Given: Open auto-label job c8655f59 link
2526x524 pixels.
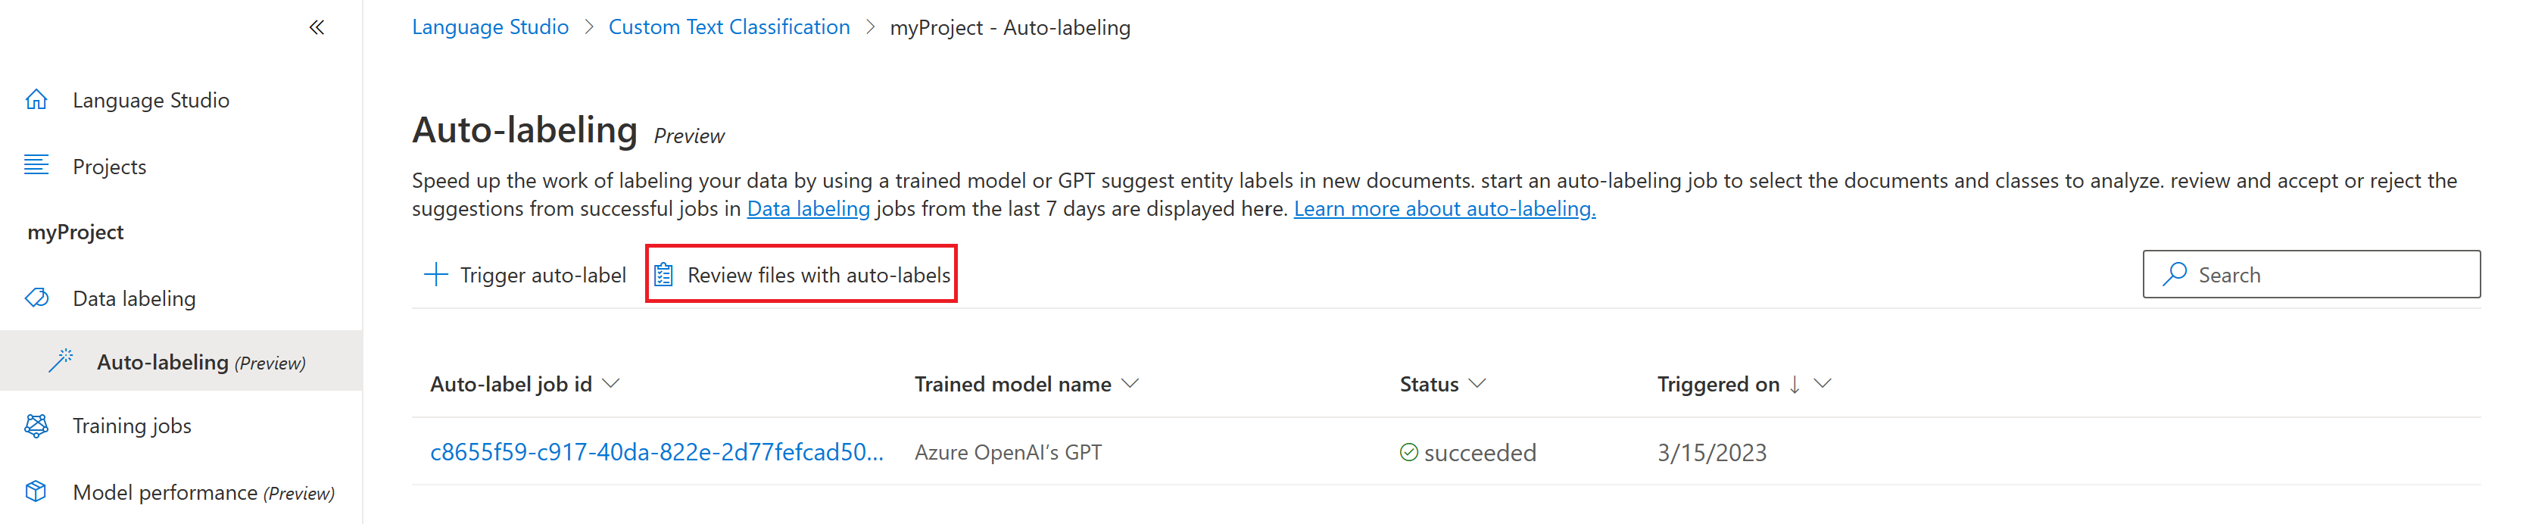Looking at the screenshot, I should click(657, 451).
